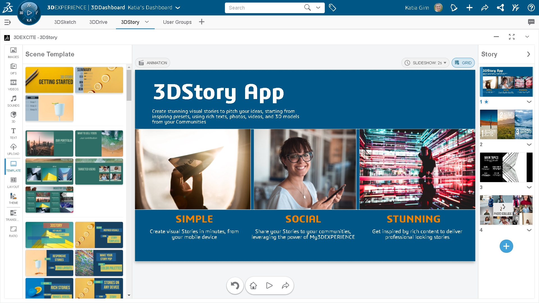Switch to the 3DSketch tab
This screenshot has width=539, height=303.
65,22
